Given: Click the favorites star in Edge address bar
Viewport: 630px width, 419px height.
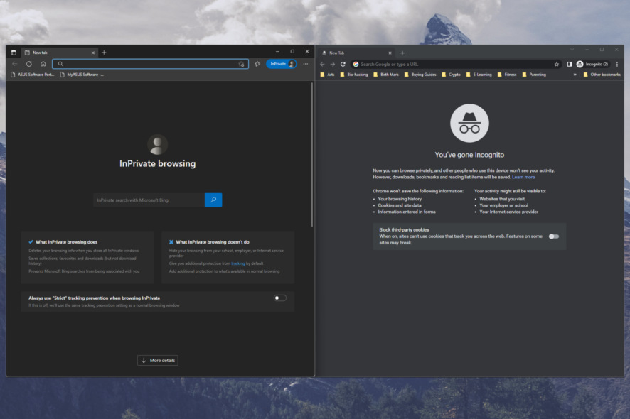Looking at the screenshot, I should point(258,64).
